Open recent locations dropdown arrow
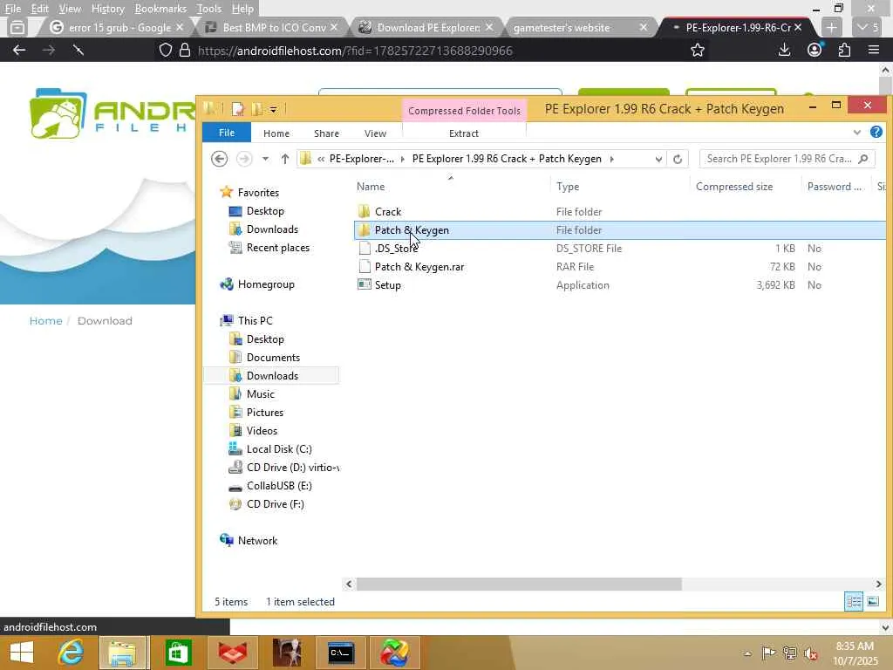This screenshot has height=670, width=893. pyautogui.click(x=265, y=159)
